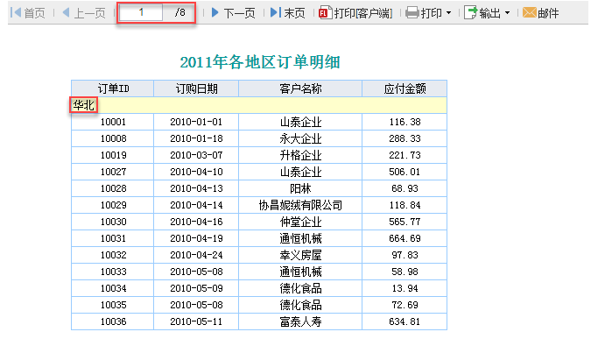This screenshot has width=605, height=339.
Task: Click the report title 2011年各地区订单明细
Action: click(x=260, y=62)
